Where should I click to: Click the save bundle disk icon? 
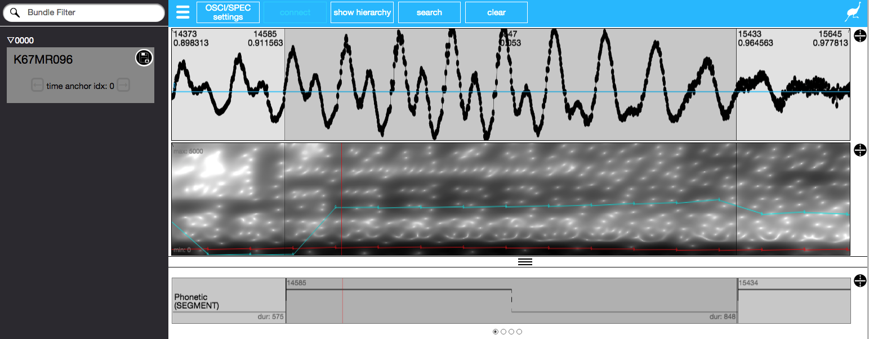tap(144, 57)
